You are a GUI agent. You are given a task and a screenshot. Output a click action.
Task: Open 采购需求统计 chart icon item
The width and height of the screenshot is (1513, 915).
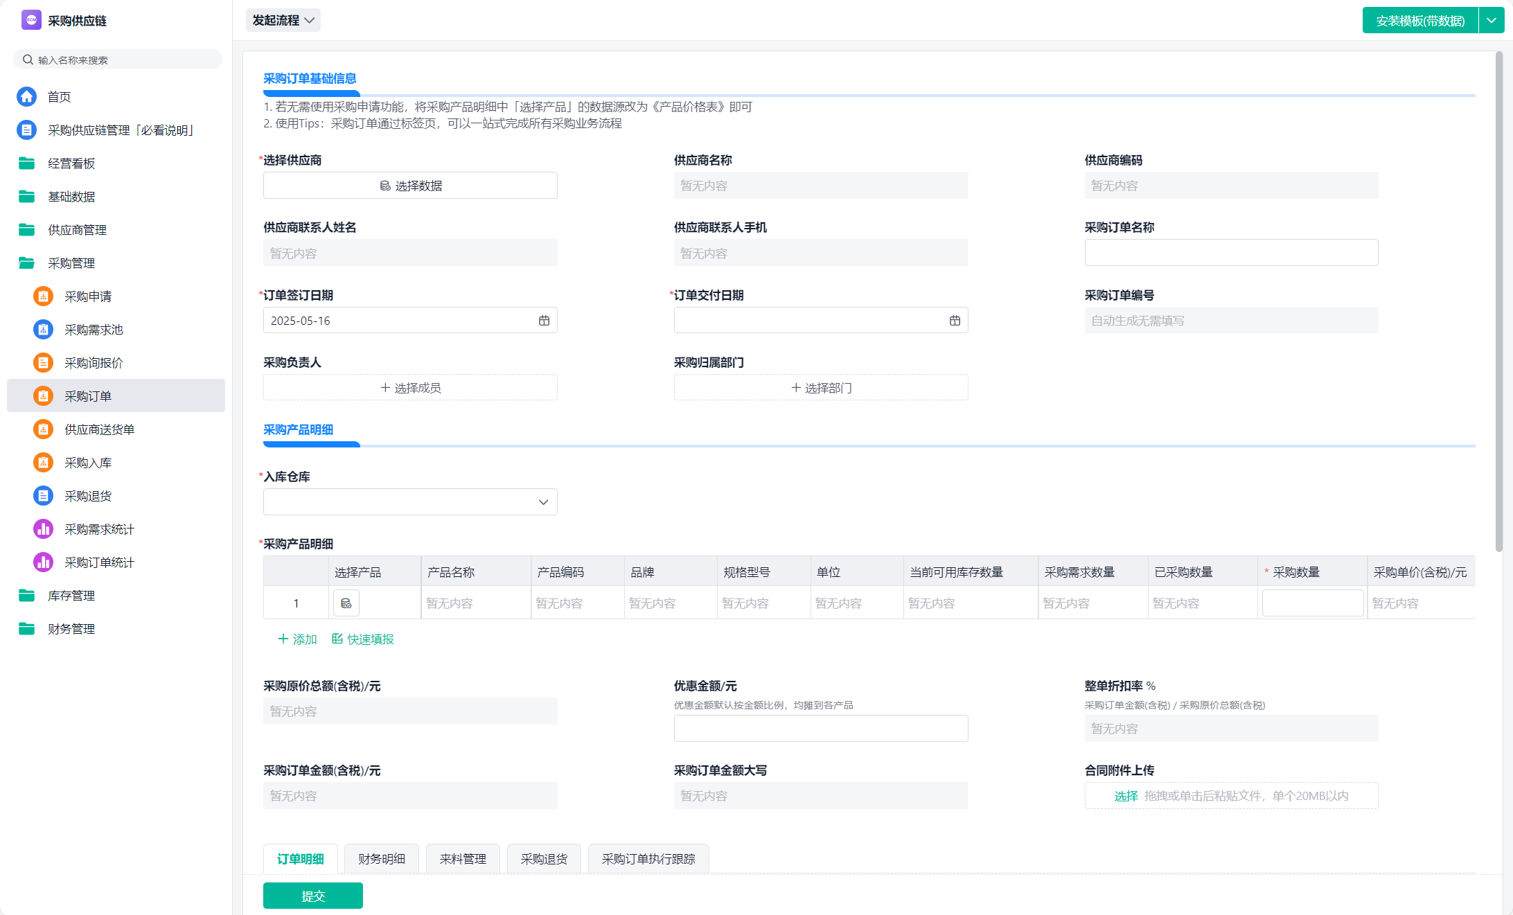tap(43, 529)
